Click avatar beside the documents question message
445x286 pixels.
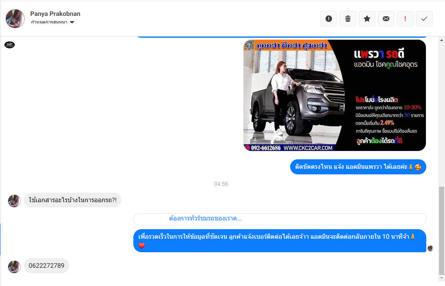click(14, 201)
